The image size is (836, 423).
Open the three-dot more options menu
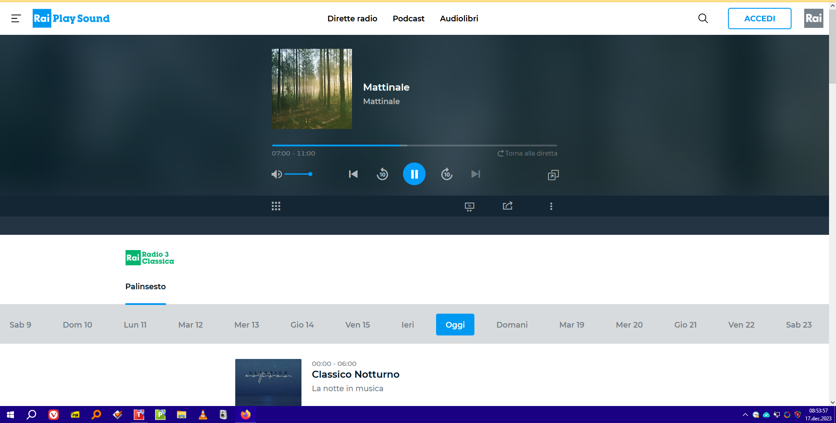coord(551,206)
